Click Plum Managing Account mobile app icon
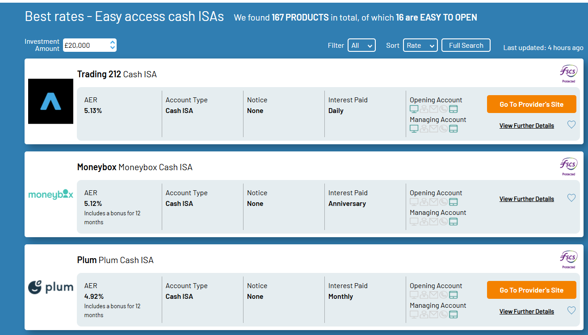 (454, 314)
